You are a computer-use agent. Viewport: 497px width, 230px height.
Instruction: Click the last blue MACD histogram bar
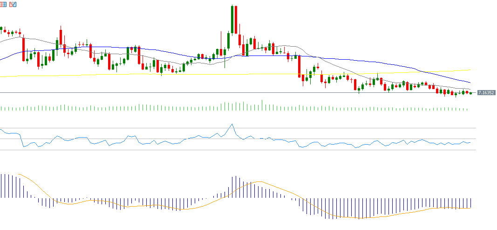pos(471,203)
